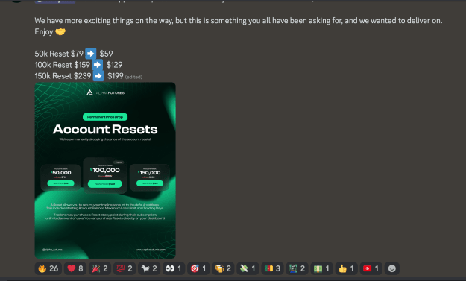
Task: Click the green-red-yellow flag reaction with 3
Action: [x=273, y=268]
